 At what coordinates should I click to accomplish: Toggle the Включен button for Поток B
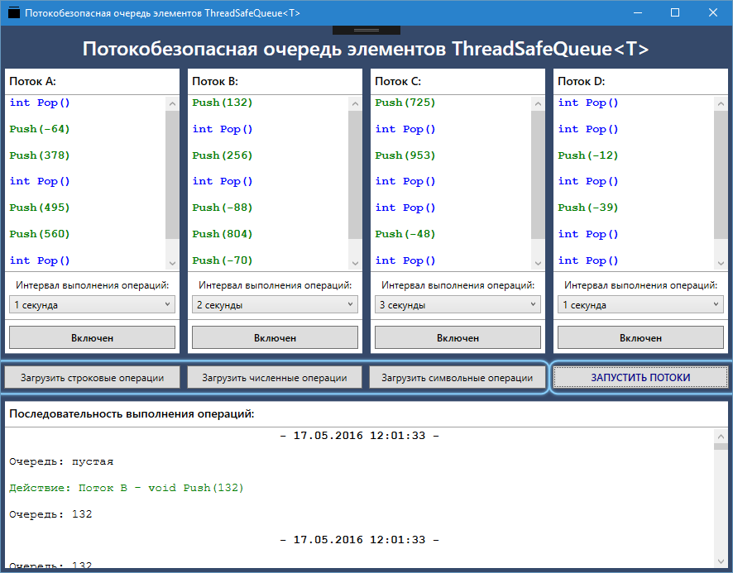coord(275,337)
